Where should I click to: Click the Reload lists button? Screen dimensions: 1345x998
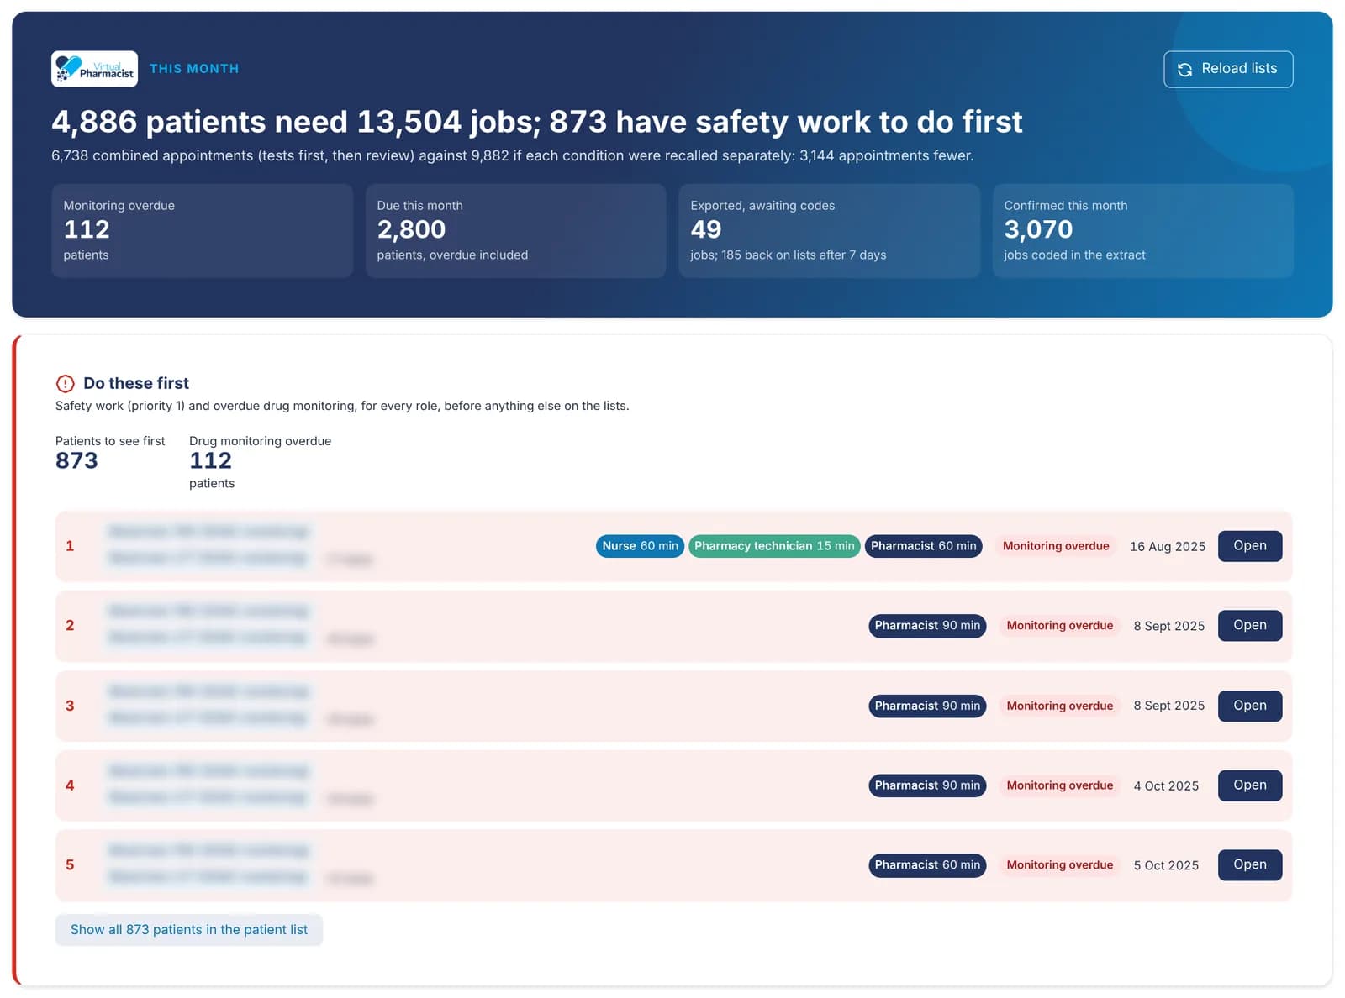coord(1228,69)
